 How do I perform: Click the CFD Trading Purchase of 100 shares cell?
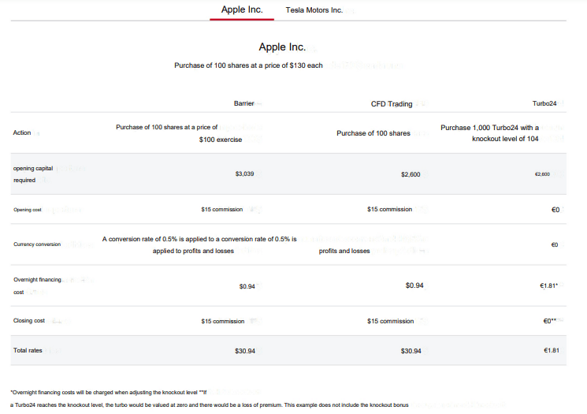(x=373, y=133)
